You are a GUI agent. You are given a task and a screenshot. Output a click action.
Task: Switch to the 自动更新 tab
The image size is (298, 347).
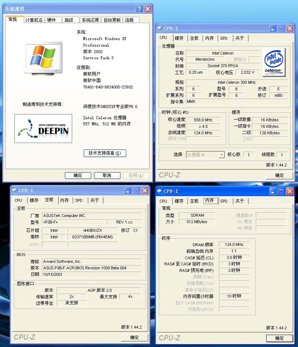coord(112,20)
